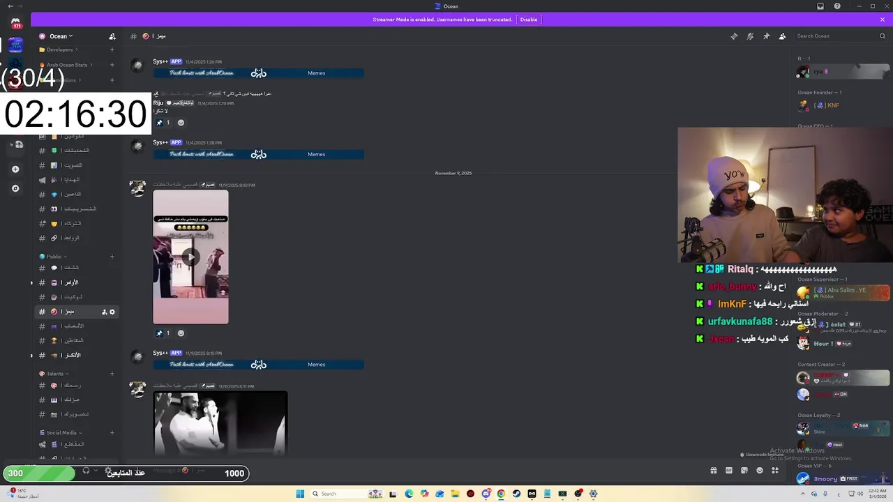Open Discover servers compass icon
This screenshot has width=893, height=502.
(x=15, y=188)
